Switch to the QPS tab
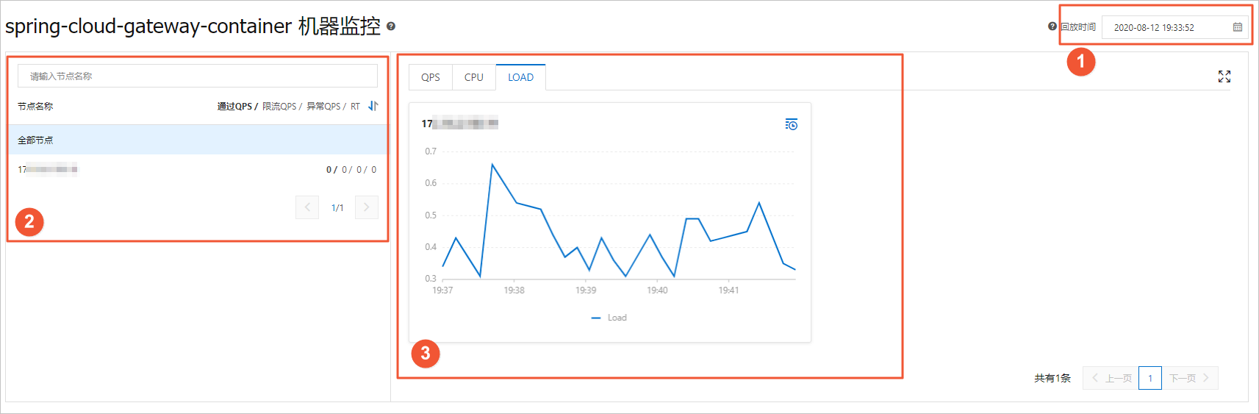The image size is (1259, 414). click(x=431, y=77)
